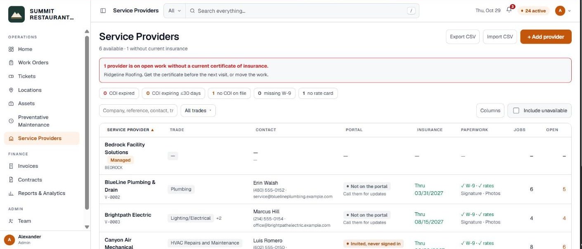Sort by the Service Provider column header
The image size is (582, 249).
130,130
